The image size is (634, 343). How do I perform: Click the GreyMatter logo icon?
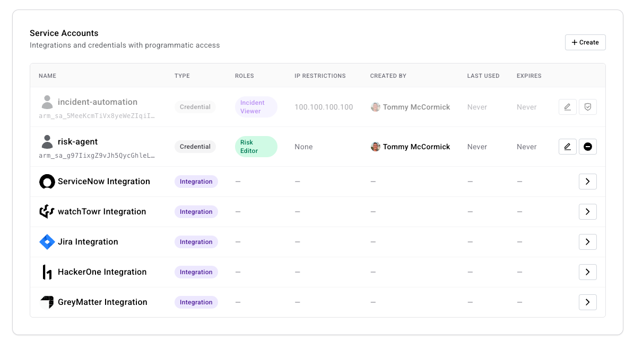click(47, 302)
